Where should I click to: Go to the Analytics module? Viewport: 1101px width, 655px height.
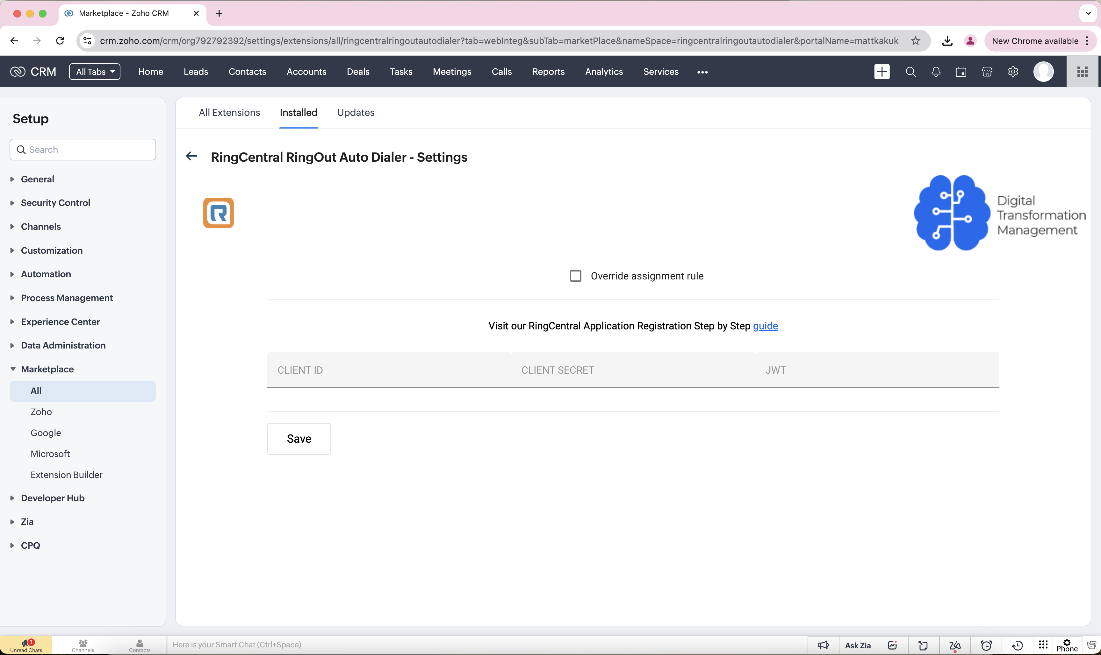[x=604, y=72]
